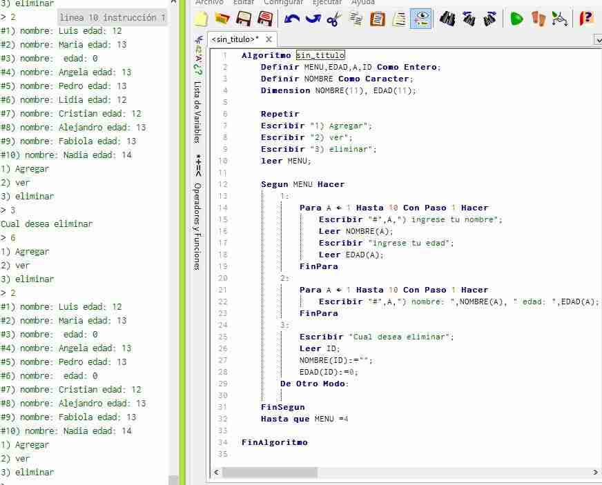Undo the last edit
Image resolution: width=602 pixels, height=485 pixels.
tap(292, 19)
